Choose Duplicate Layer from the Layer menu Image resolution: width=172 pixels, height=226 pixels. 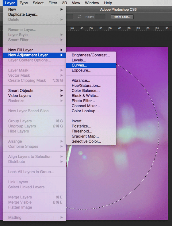pyautogui.click(x=34, y=14)
